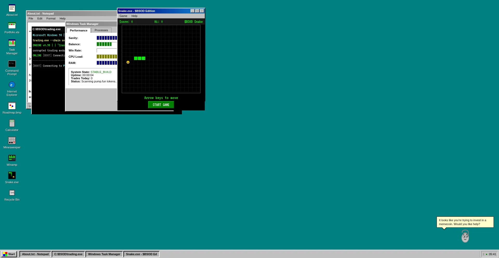Click the RAM progress bar
Image resolution: width=499 pixels, height=258 pixels.
pyautogui.click(x=107, y=63)
